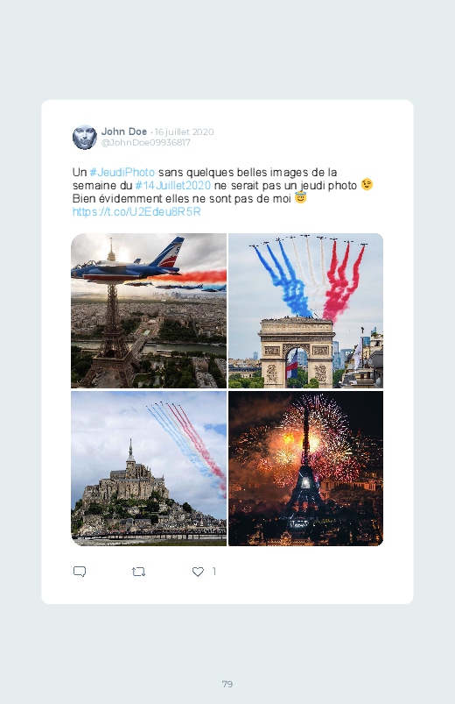Open John Doe's profile avatar
Viewport: 455px width, 704px height.
85,137
